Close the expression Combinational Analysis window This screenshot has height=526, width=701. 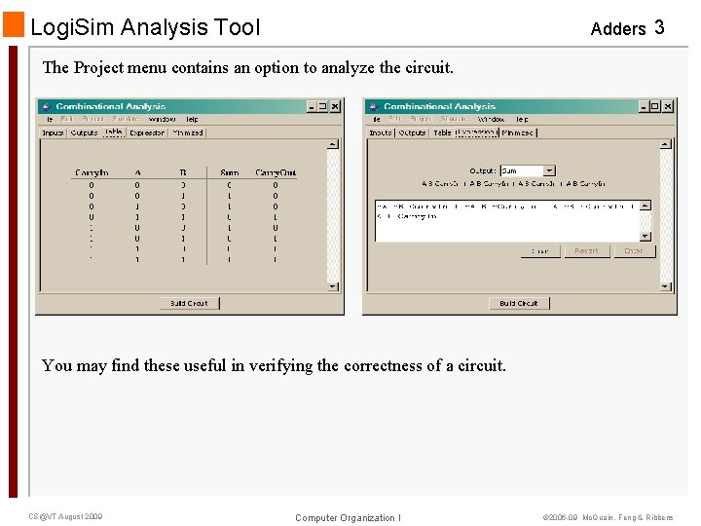pyautogui.click(x=668, y=106)
